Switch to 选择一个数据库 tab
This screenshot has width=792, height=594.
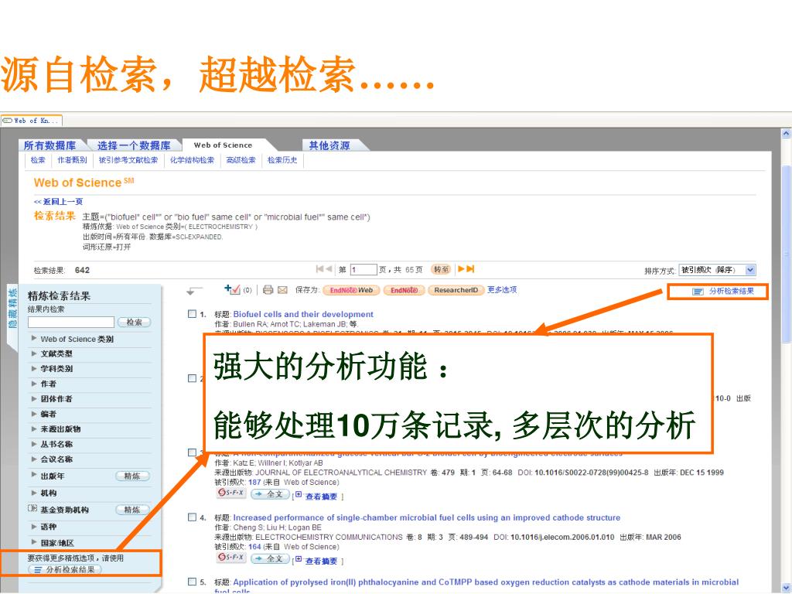pyautogui.click(x=134, y=145)
